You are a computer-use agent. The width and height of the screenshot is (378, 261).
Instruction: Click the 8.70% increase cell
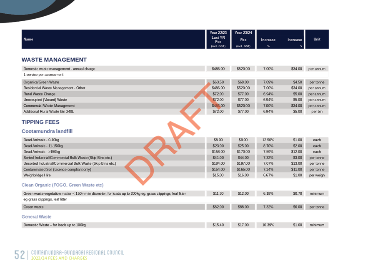click(268, 146)
